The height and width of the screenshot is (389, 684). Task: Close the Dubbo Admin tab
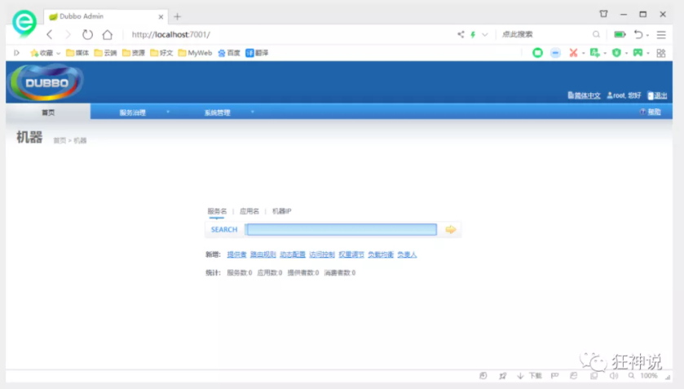161,16
